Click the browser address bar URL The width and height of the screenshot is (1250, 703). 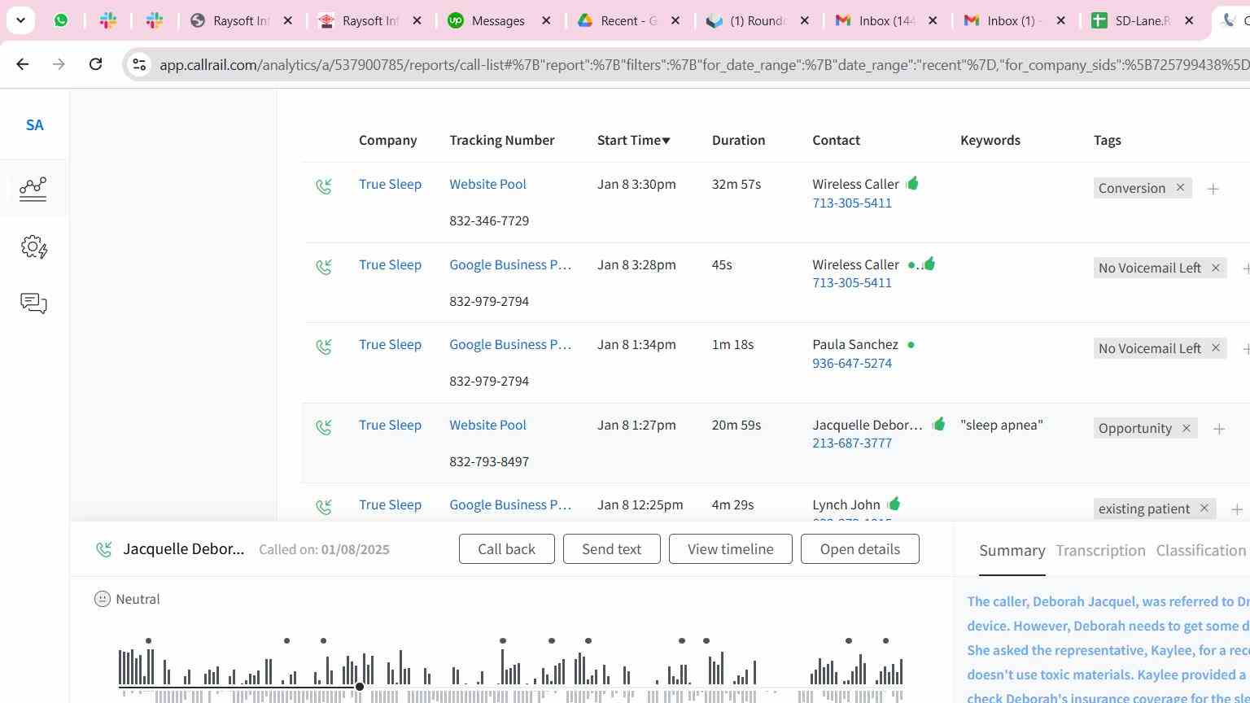[x=703, y=64]
